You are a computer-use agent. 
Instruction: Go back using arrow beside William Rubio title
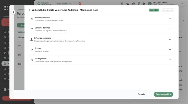pos(29,10)
